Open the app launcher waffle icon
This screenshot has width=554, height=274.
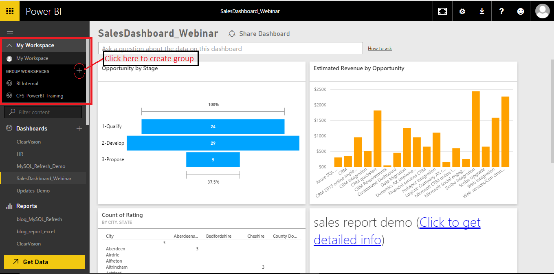[x=10, y=11]
